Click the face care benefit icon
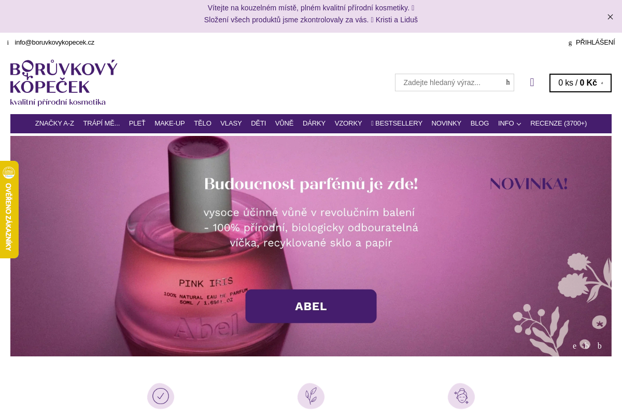 click(461, 396)
